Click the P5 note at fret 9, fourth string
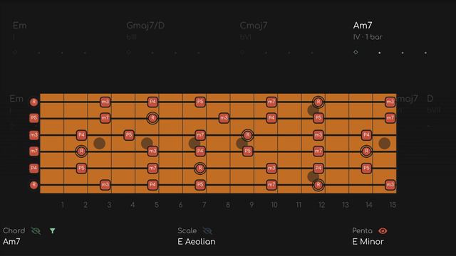 tap(247, 151)
